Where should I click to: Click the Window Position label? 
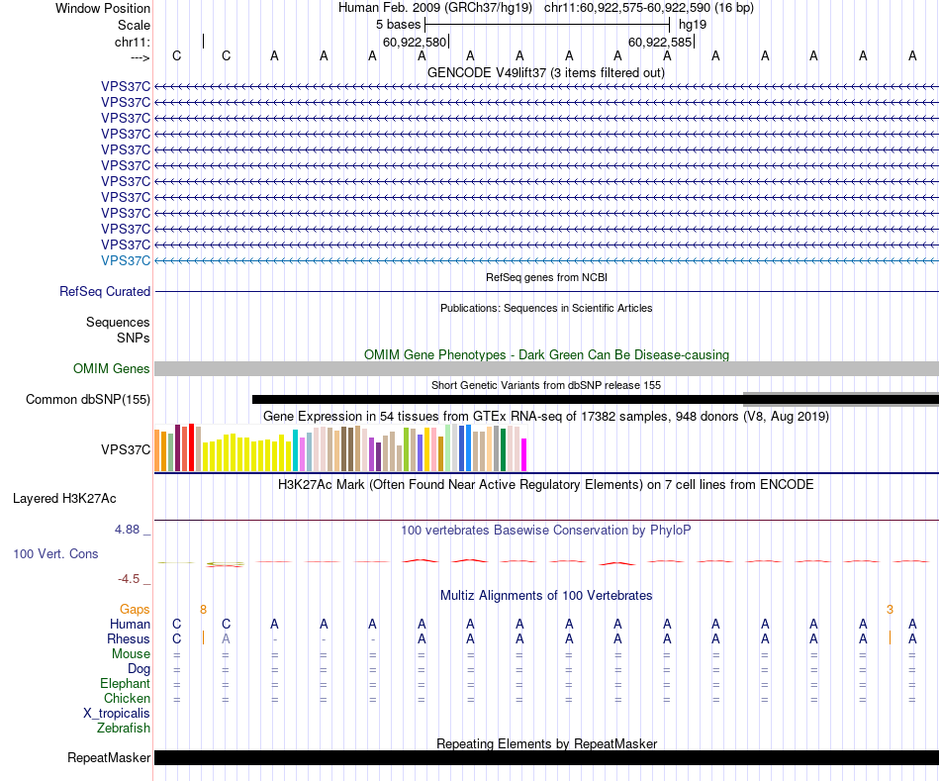(x=103, y=8)
